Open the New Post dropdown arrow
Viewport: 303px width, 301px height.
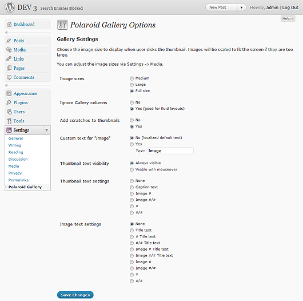(241, 7)
